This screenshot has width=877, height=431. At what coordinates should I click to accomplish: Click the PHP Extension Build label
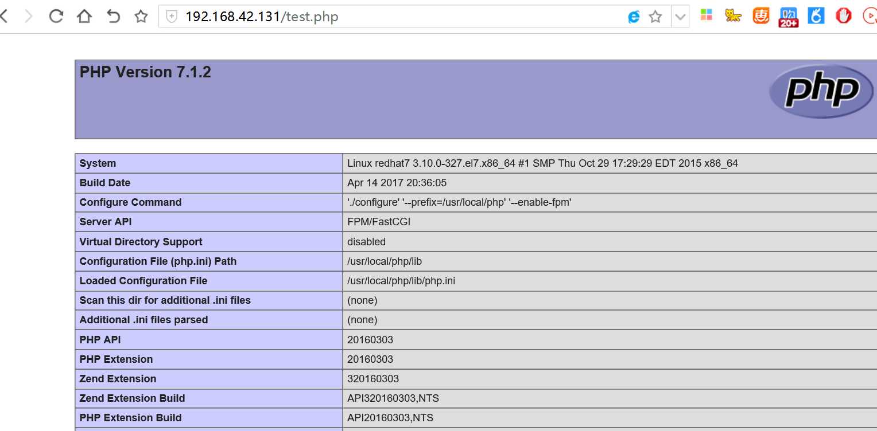pyautogui.click(x=130, y=418)
